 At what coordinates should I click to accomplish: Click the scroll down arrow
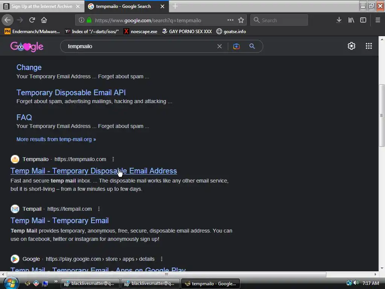tap(382, 268)
